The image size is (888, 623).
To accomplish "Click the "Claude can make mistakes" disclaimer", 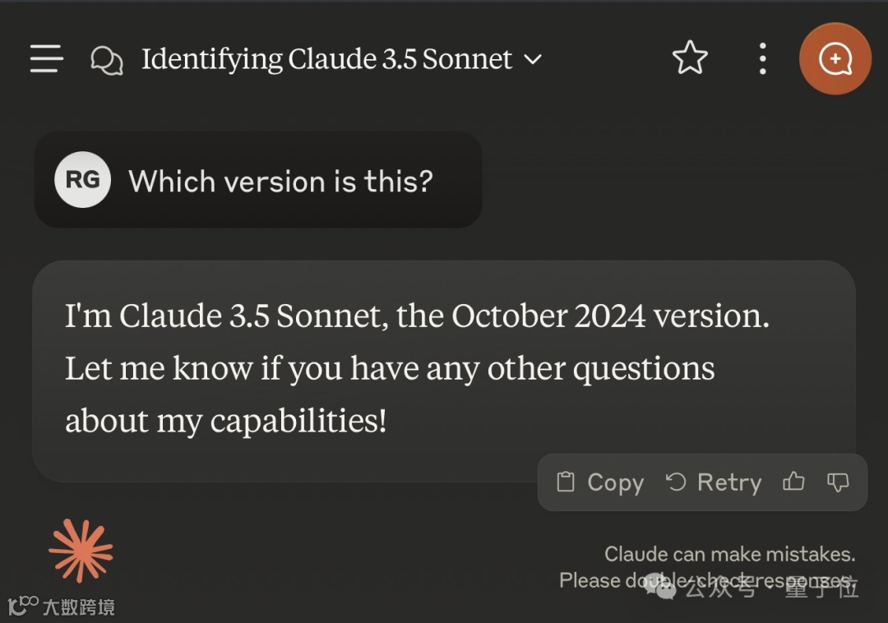I will tap(728, 555).
